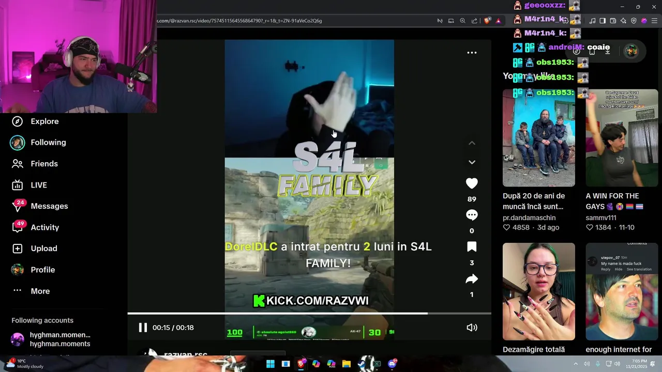Mute the video volume speaker icon
Screen dimensions: 662x372
(472, 328)
